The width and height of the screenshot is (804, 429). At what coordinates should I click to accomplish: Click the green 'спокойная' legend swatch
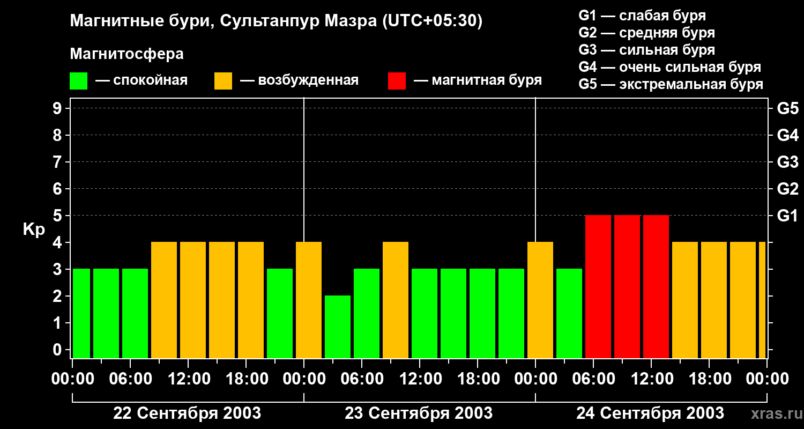(x=78, y=81)
